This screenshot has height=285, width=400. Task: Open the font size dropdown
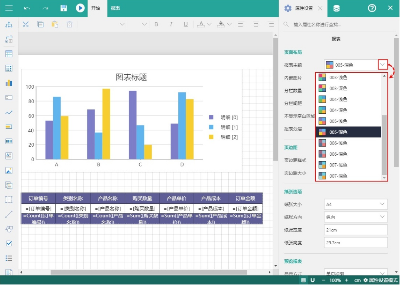[x=144, y=24]
